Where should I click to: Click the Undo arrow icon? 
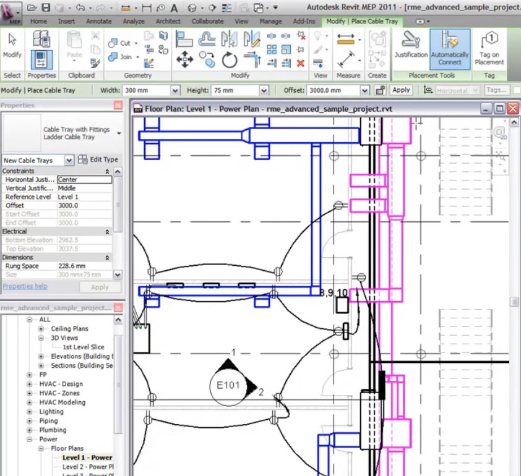pos(80,7)
